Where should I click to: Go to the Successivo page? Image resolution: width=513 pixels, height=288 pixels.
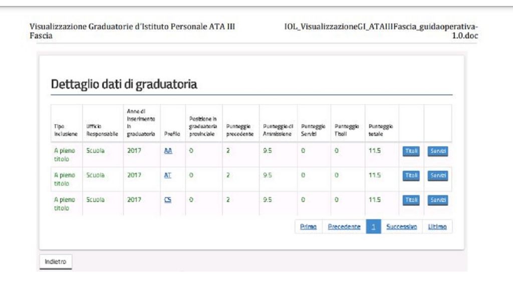click(x=401, y=227)
